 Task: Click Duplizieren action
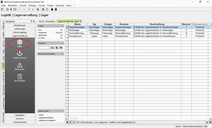tap(43, 32)
